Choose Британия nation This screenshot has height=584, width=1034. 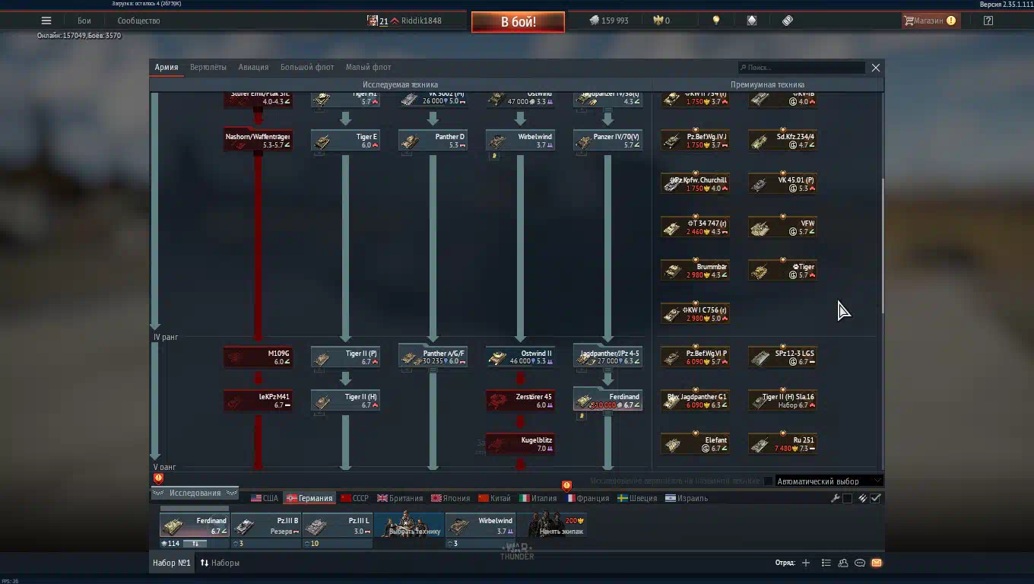pyautogui.click(x=400, y=498)
